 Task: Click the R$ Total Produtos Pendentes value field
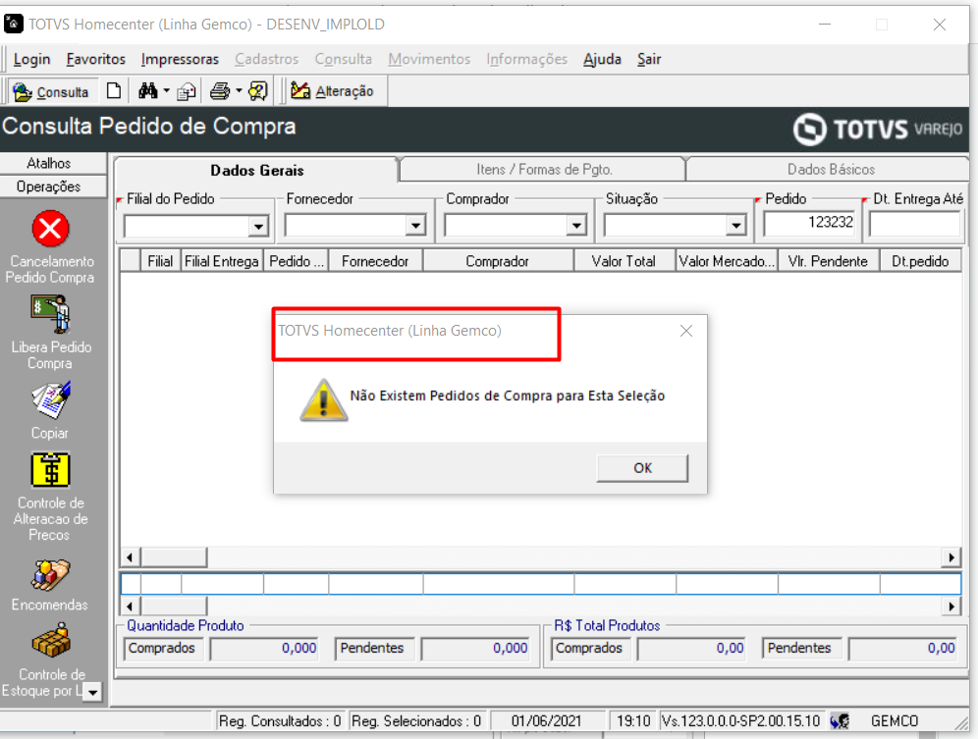(x=903, y=649)
